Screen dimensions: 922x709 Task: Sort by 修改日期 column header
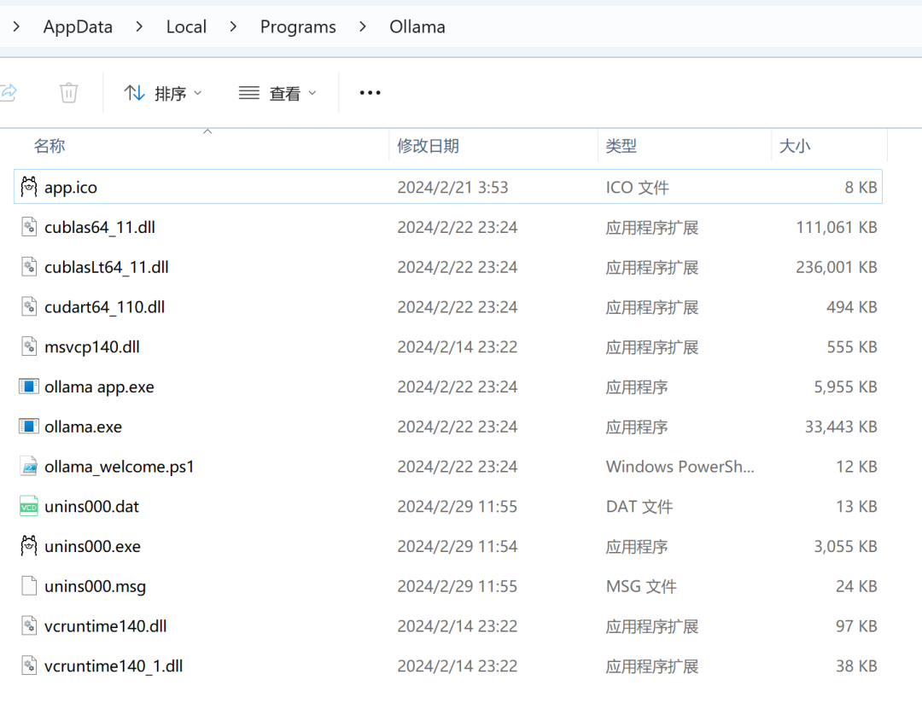[x=428, y=146]
